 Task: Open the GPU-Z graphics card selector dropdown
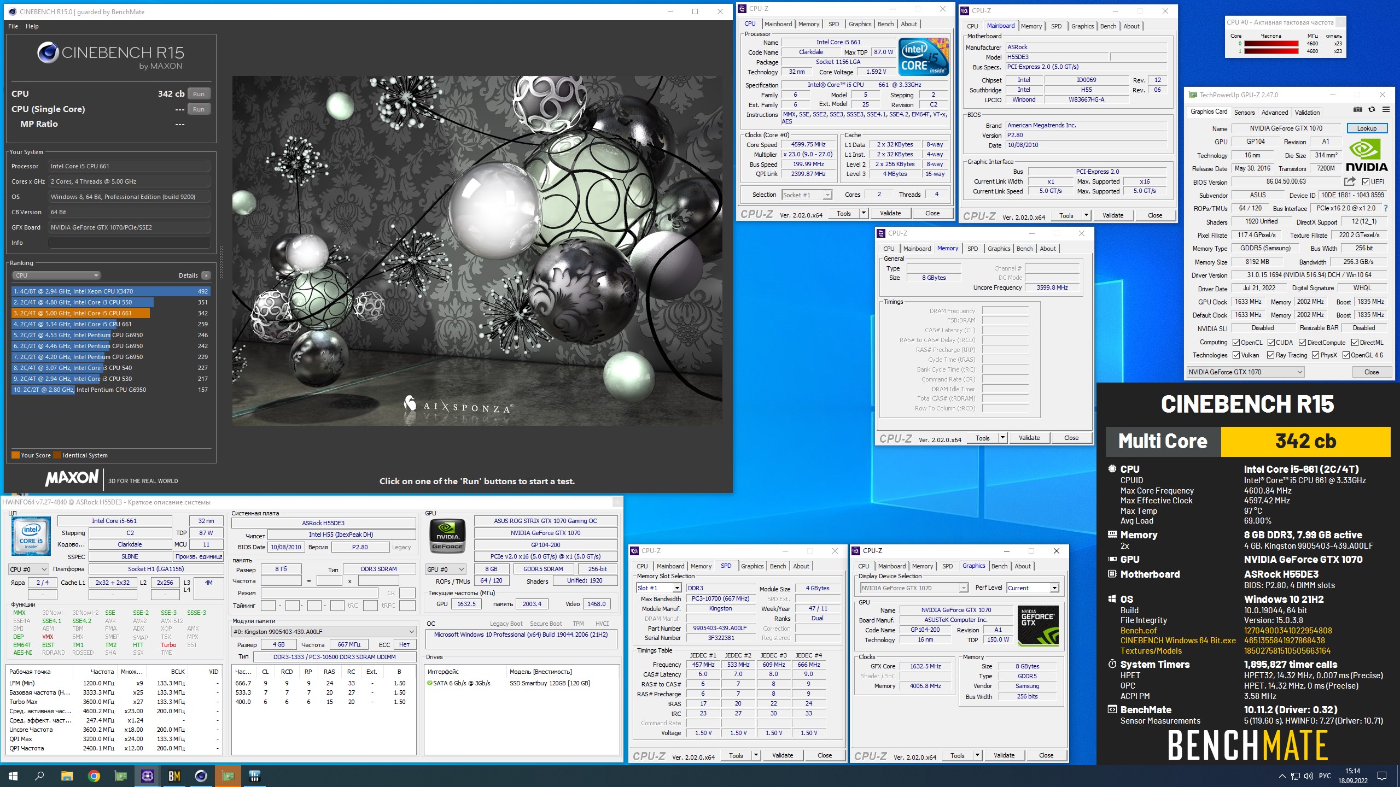coord(1245,372)
